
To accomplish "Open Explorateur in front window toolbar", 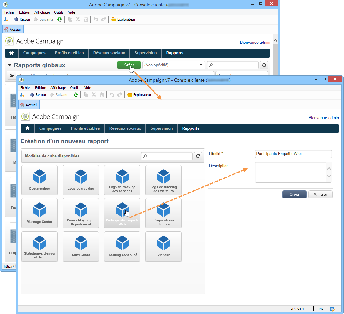I will (x=139, y=95).
